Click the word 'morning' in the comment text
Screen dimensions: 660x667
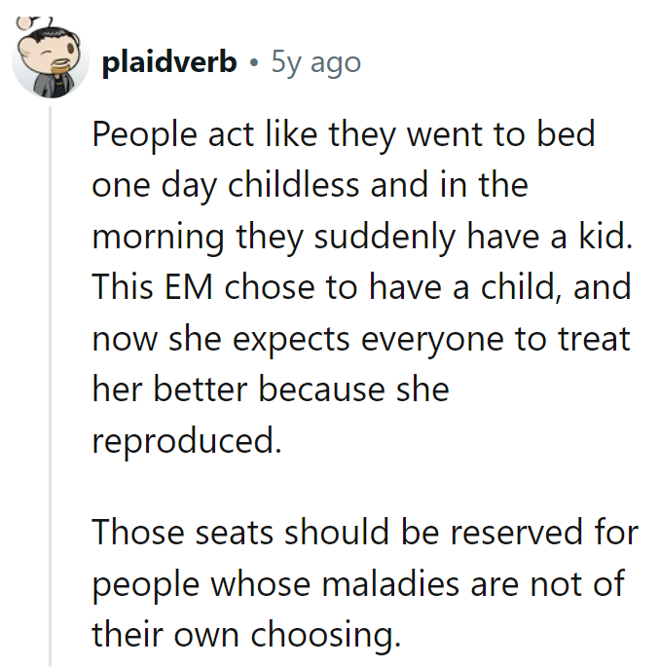coord(159,238)
